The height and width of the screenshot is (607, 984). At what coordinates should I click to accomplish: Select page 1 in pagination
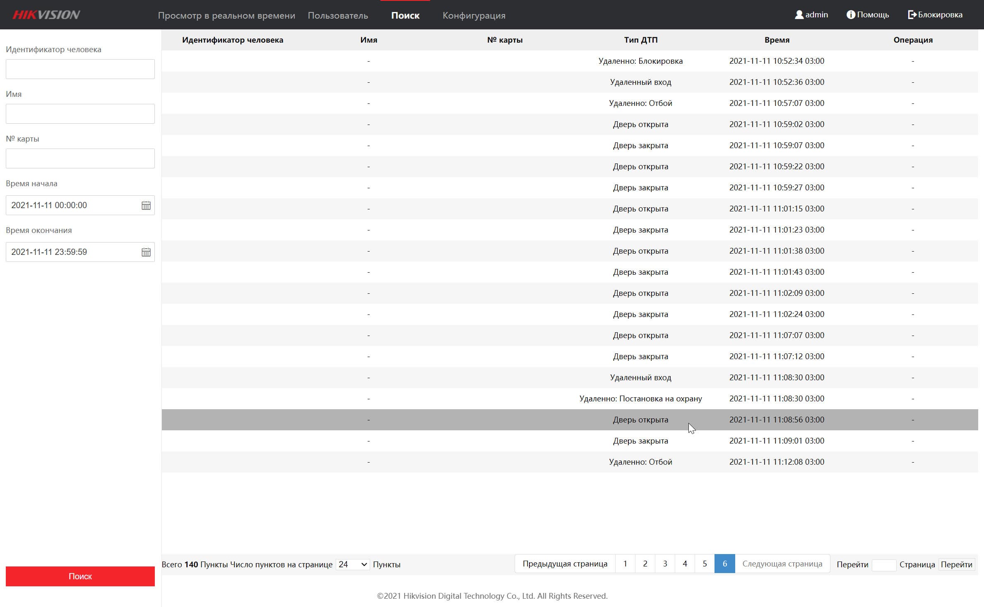pyautogui.click(x=625, y=564)
